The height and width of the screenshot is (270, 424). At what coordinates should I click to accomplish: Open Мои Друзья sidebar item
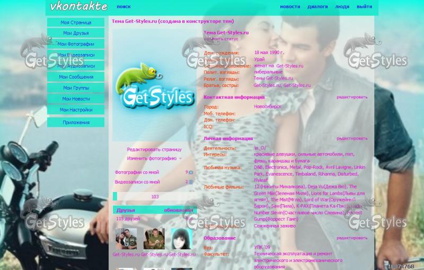coord(76,33)
